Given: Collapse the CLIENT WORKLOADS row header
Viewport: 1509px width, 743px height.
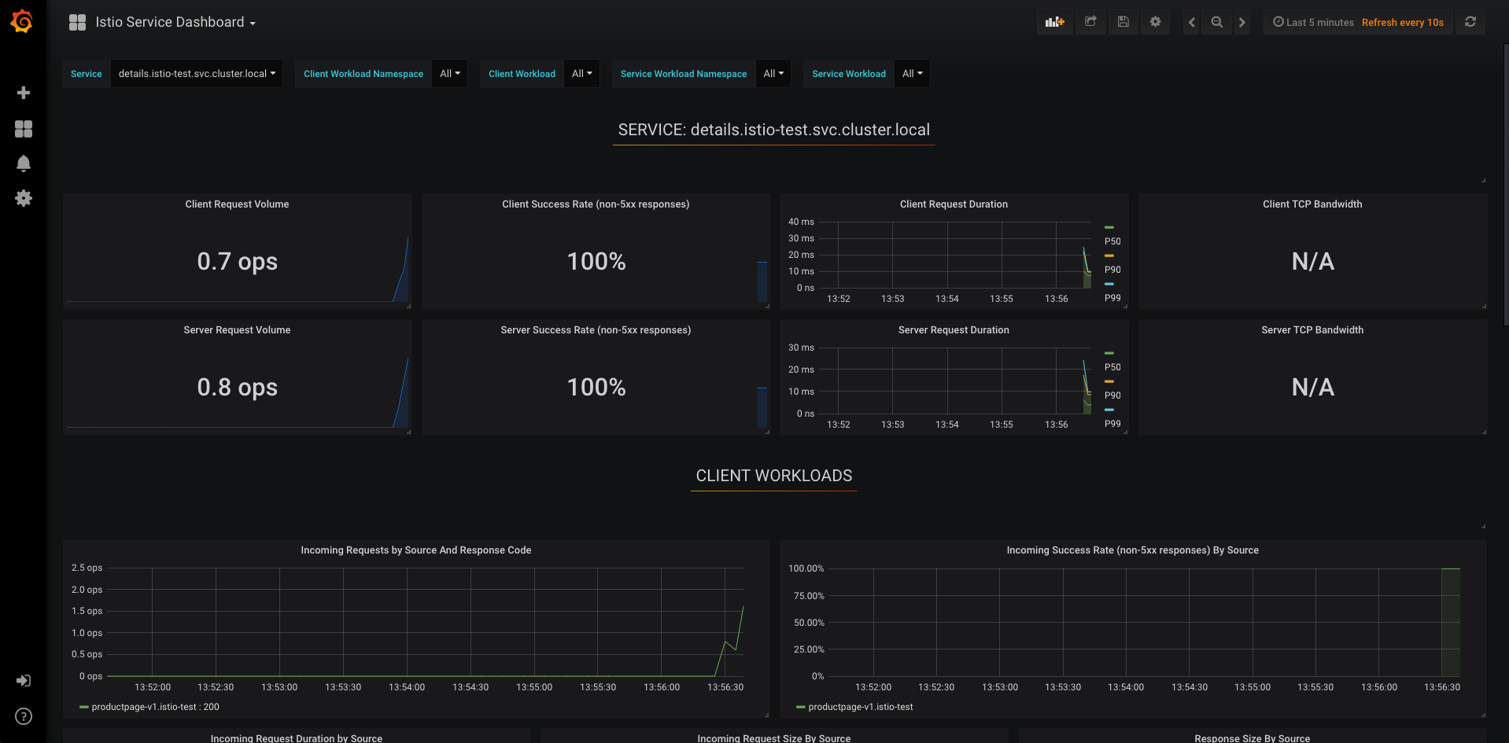Looking at the screenshot, I should (x=774, y=476).
